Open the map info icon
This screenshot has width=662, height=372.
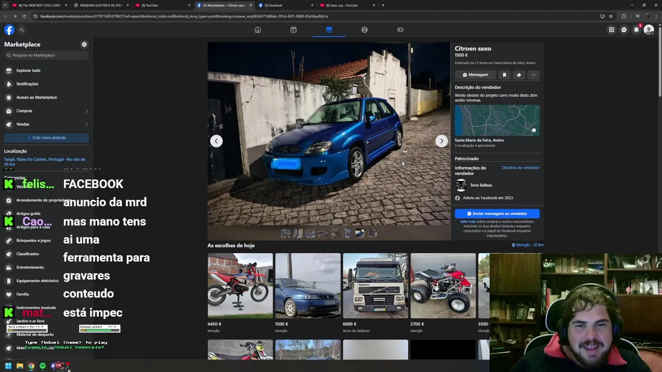click(x=534, y=130)
